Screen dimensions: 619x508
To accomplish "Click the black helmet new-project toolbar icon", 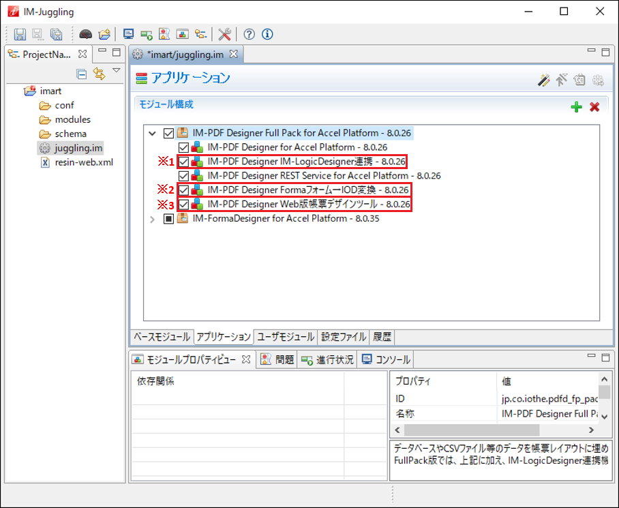I will click(85, 34).
